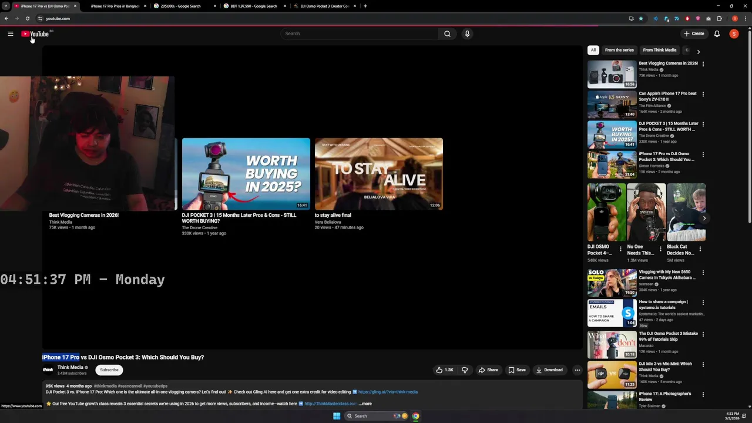This screenshot has width=752, height=423.
Task: Play DJI Pocket 3 Worth Buying endscreen video
Action: pyautogui.click(x=246, y=174)
